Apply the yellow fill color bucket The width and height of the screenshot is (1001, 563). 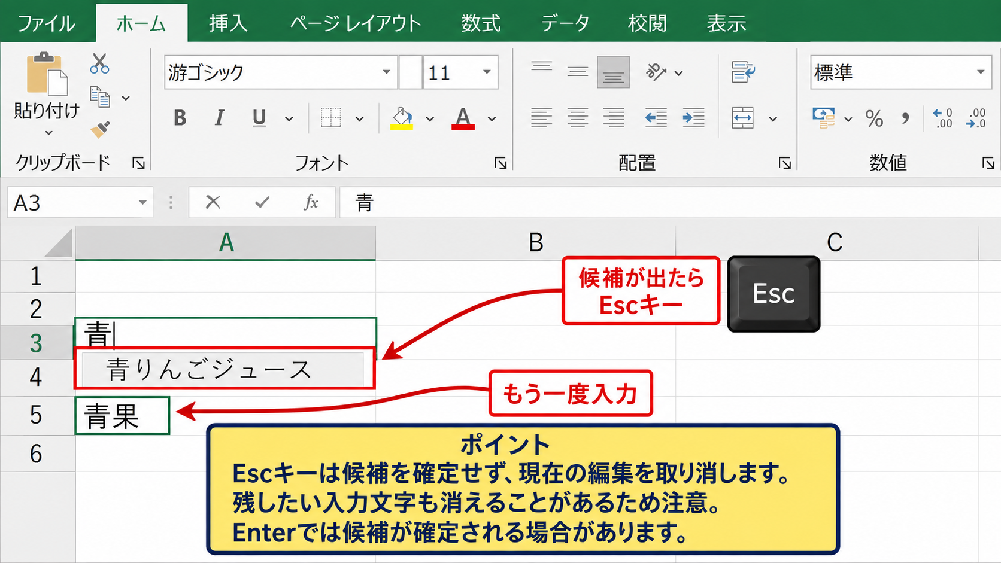[402, 118]
